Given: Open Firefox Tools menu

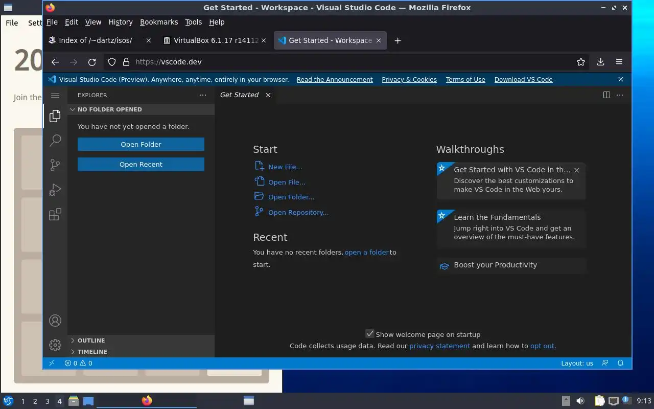Looking at the screenshot, I should point(194,22).
